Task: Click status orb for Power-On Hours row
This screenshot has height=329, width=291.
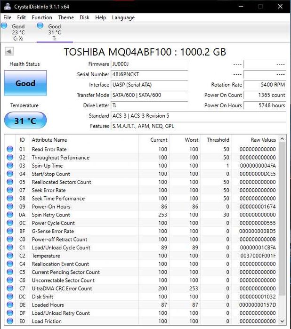Action: coord(10,207)
